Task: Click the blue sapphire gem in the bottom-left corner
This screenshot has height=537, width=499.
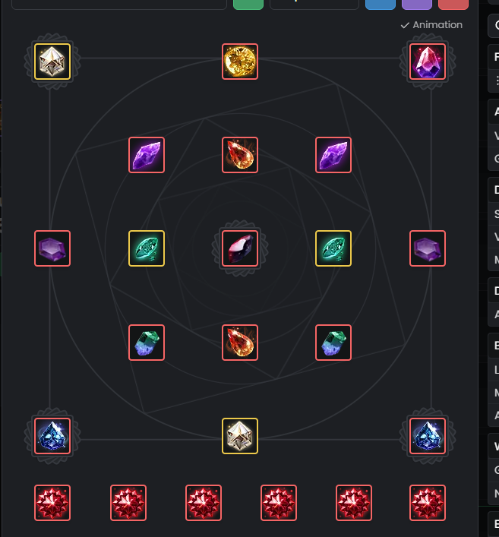Action: point(52,436)
